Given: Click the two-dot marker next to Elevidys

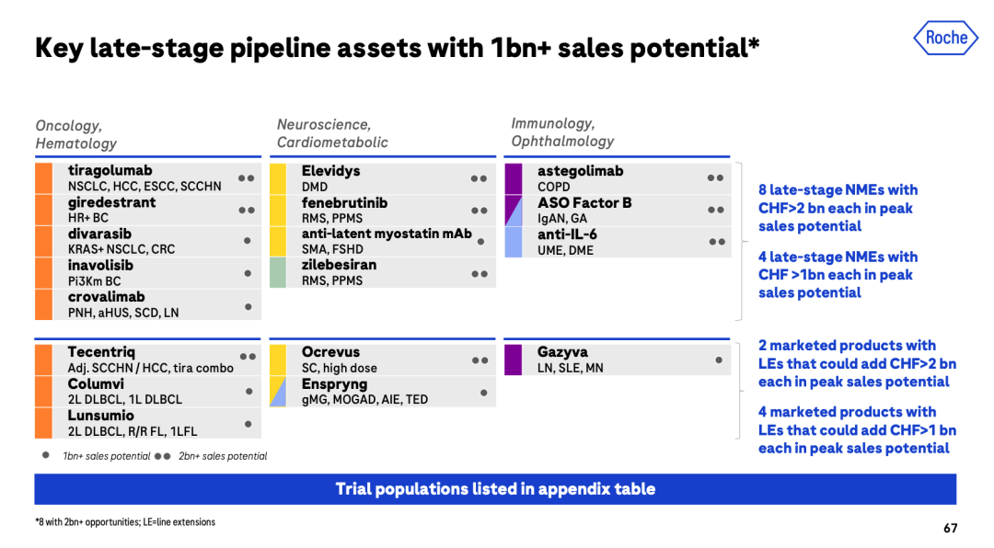Looking at the screenshot, I should (480, 178).
